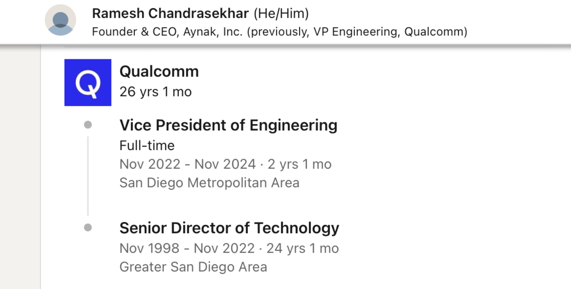The image size is (571, 289).
Task: Click the San Diego Metropolitan Area location
Action: pos(209,183)
